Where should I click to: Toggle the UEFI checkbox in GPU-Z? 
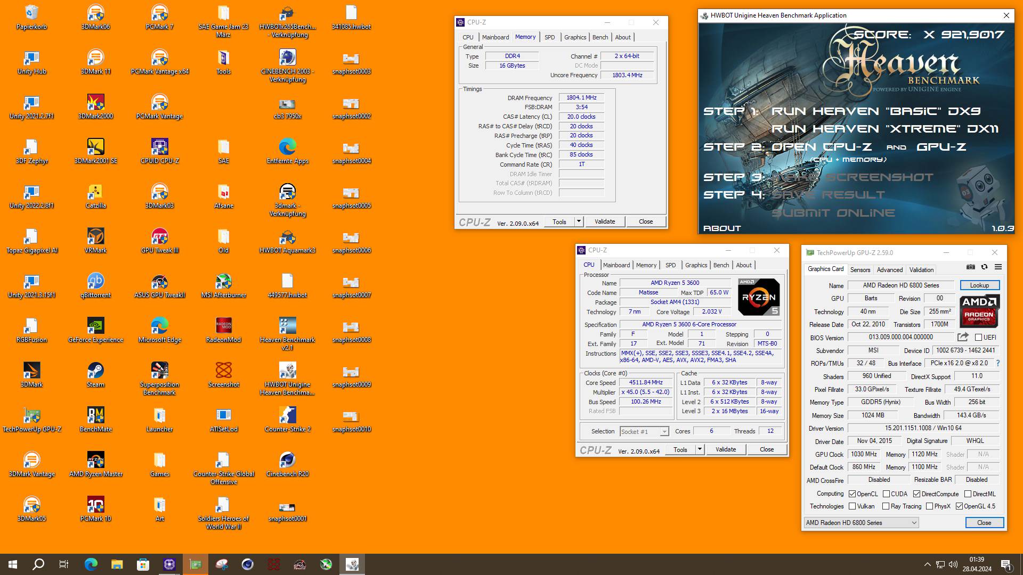[978, 337]
